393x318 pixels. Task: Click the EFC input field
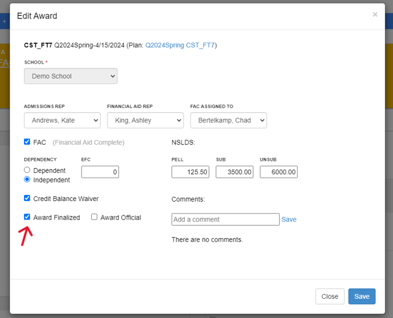pos(100,172)
